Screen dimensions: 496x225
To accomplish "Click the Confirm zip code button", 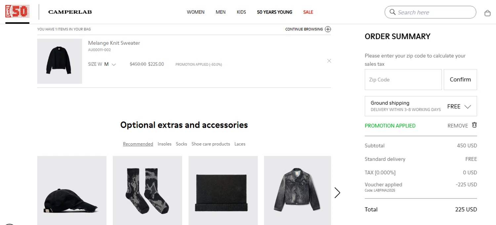I will pyautogui.click(x=460, y=79).
